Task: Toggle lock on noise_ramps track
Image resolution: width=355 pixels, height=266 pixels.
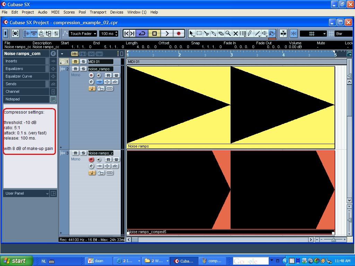Action: pos(101,89)
